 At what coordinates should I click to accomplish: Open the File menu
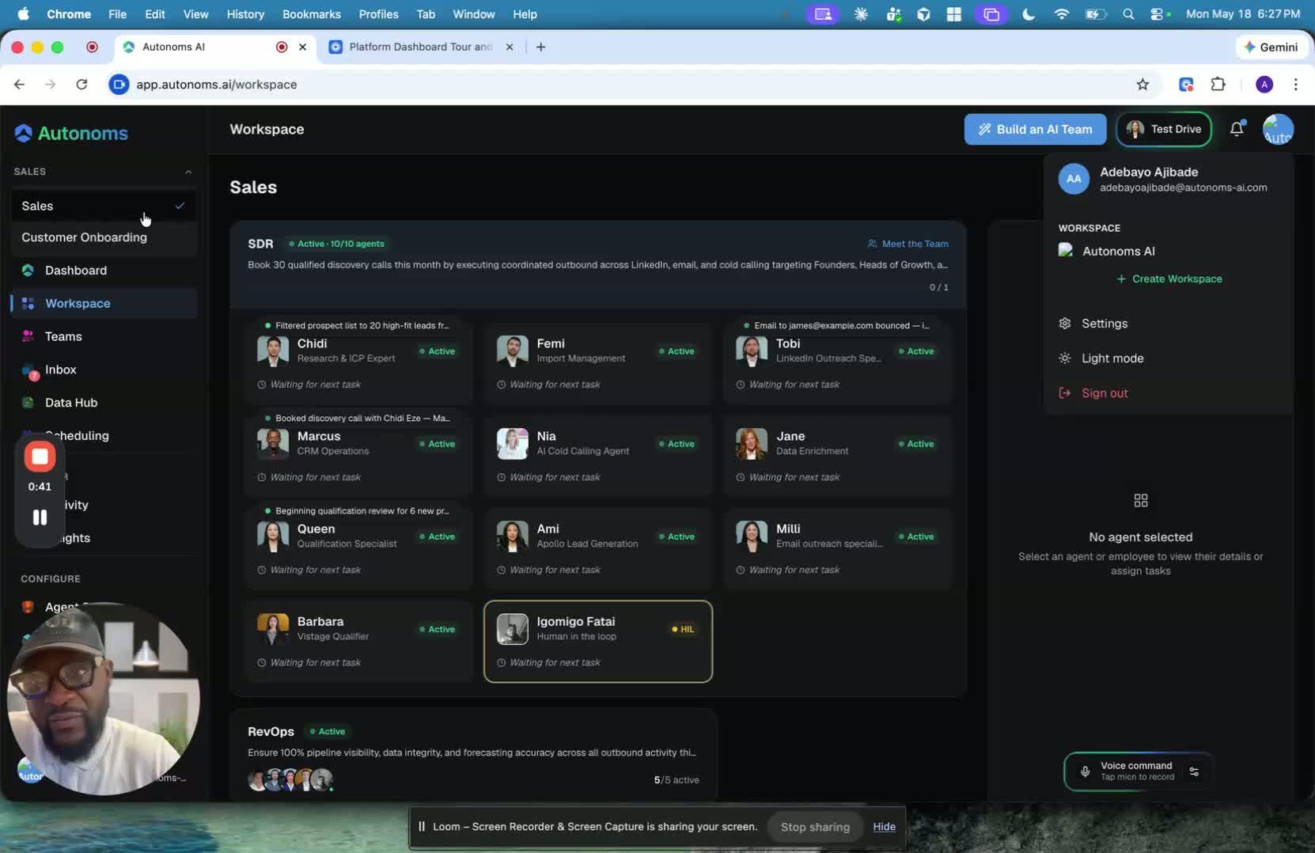click(117, 14)
